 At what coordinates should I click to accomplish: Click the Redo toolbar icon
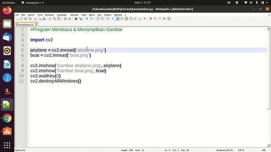tap(70, 19)
